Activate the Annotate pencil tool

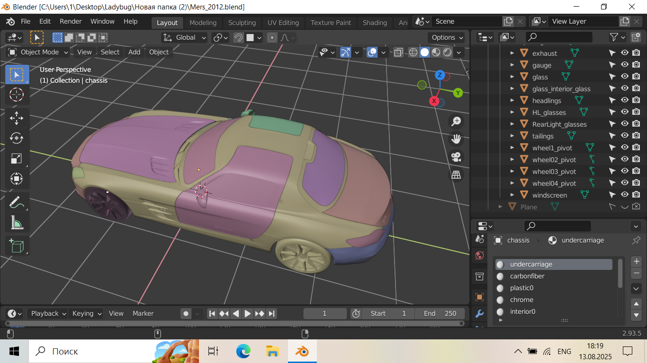click(x=17, y=202)
